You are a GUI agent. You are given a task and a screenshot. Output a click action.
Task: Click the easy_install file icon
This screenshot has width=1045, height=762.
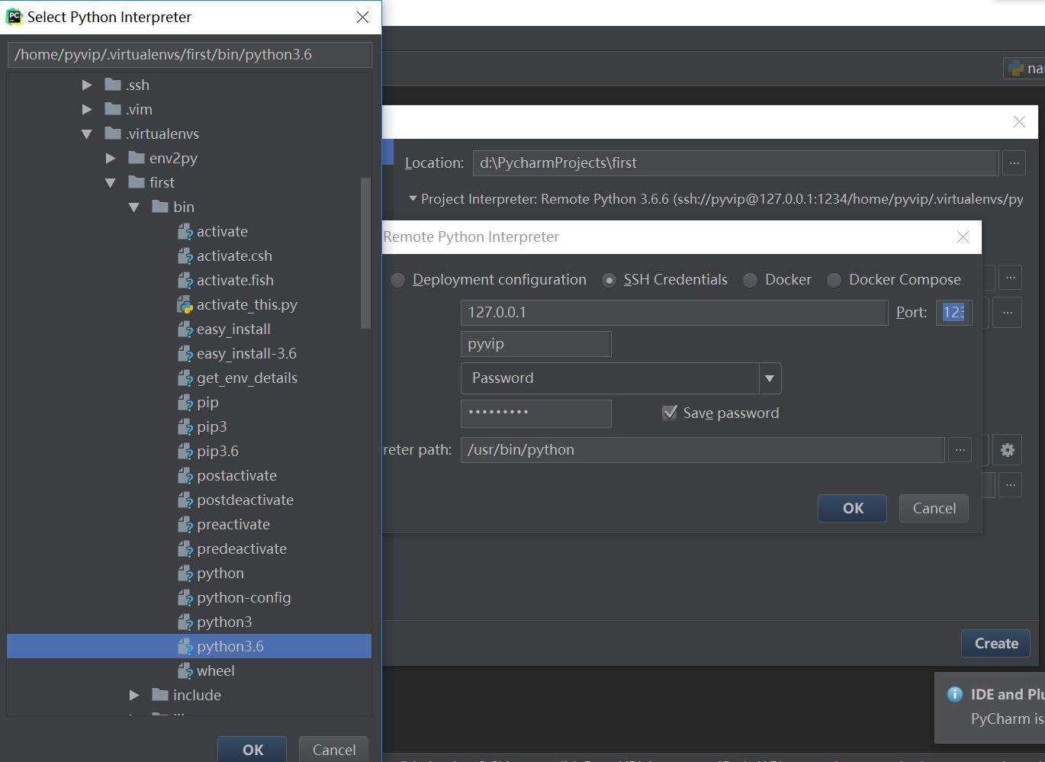click(185, 329)
